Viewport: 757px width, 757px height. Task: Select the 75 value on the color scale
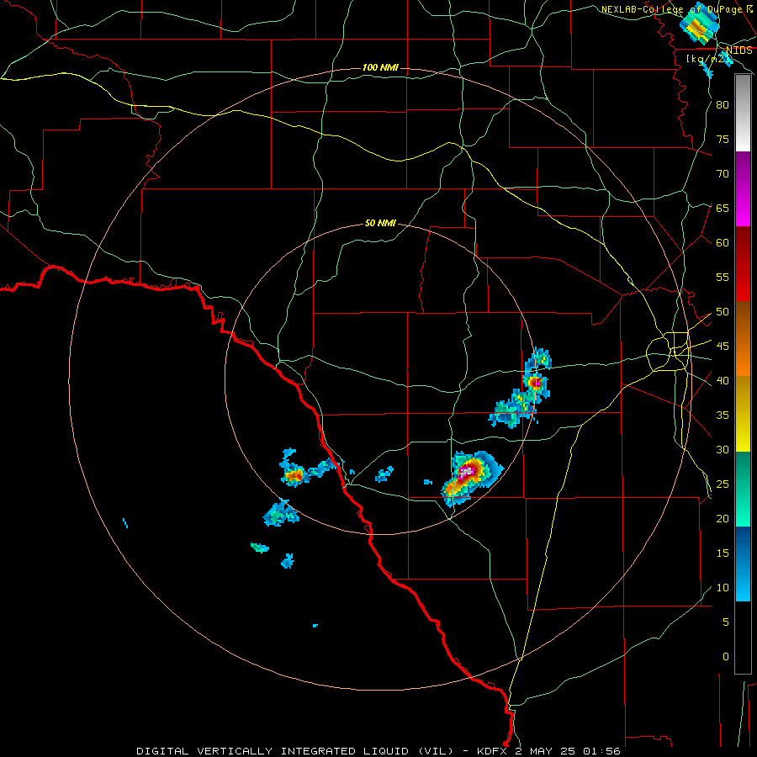[x=723, y=140]
